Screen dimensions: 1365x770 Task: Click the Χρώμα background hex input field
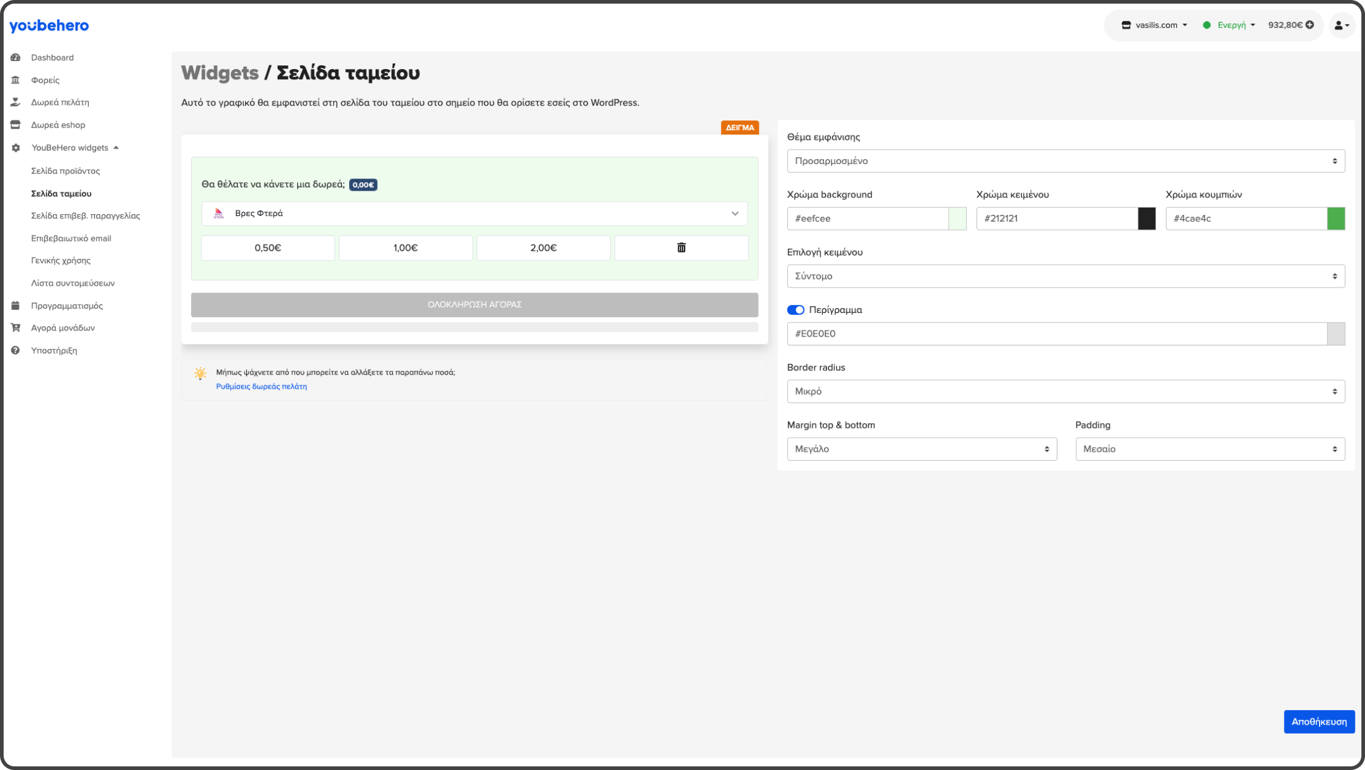click(x=867, y=219)
